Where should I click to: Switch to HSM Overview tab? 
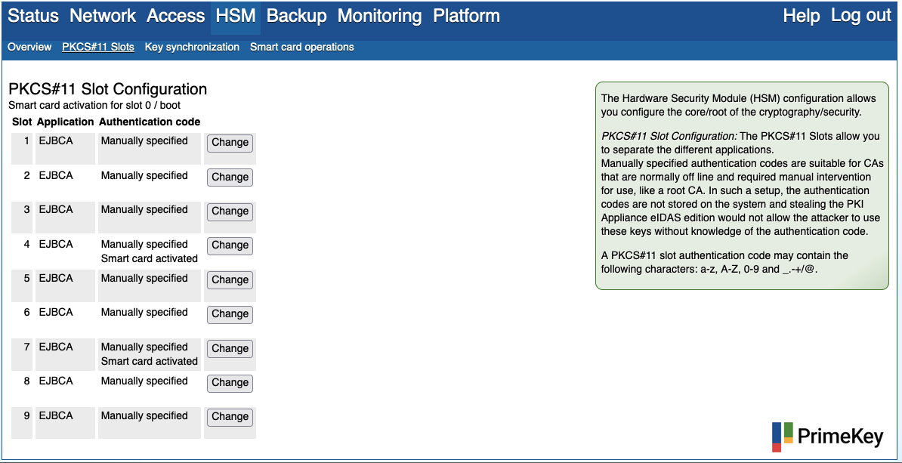pyautogui.click(x=29, y=47)
